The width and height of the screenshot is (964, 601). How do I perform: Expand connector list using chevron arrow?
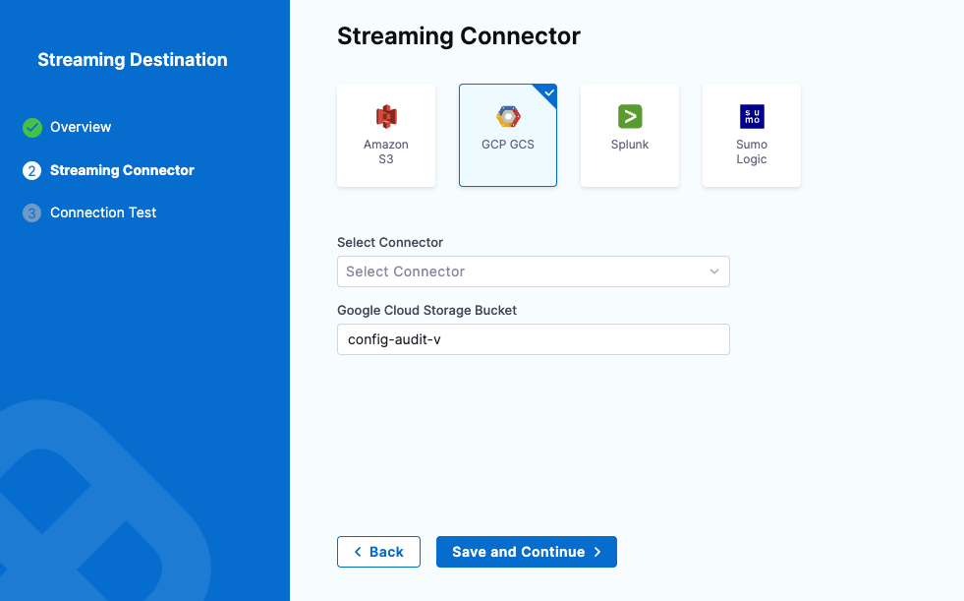point(714,271)
